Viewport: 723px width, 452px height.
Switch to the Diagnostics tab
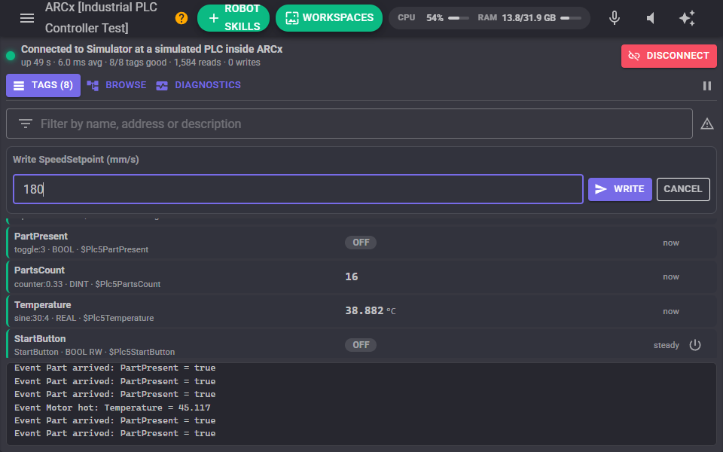click(198, 85)
